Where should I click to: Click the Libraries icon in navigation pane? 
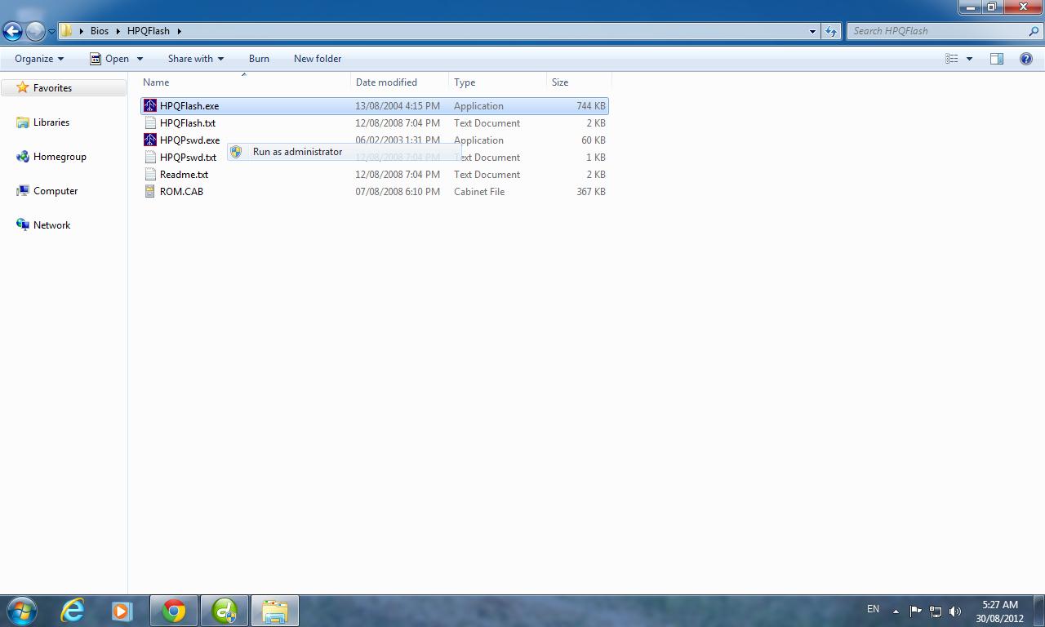point(23,122)
